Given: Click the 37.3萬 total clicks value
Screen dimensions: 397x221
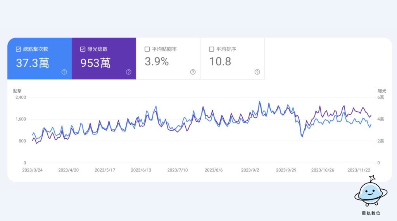Looking at the screenshot, I should coord(33,63).
